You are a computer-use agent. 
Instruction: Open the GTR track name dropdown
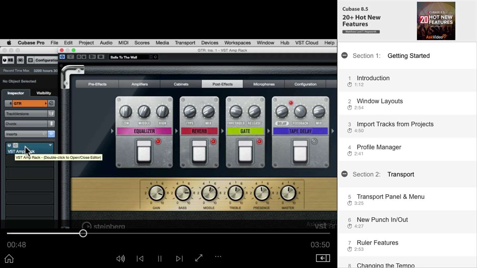tap(46, 104)
